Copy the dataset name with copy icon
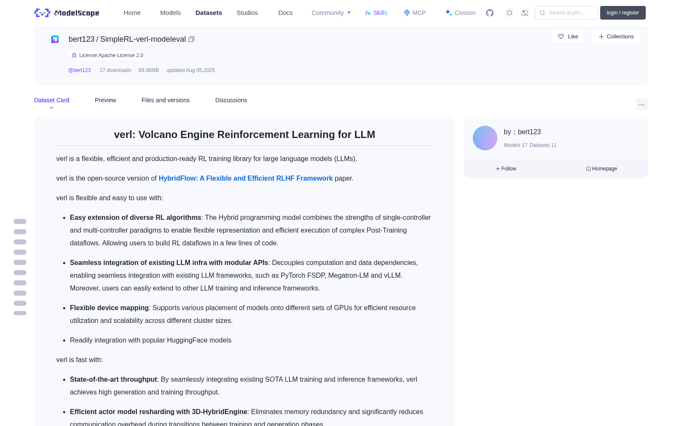The height and width of the screenshot is (426, 682). coord(191,39)
